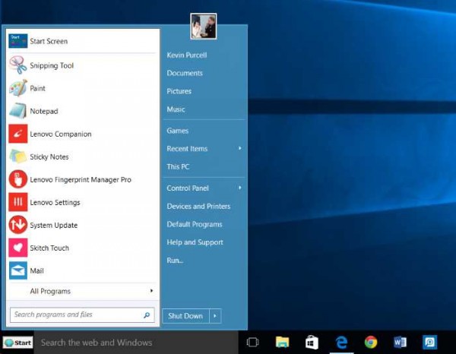Open the Documents menu entry
456x354 pixels.
click(185, 73)
